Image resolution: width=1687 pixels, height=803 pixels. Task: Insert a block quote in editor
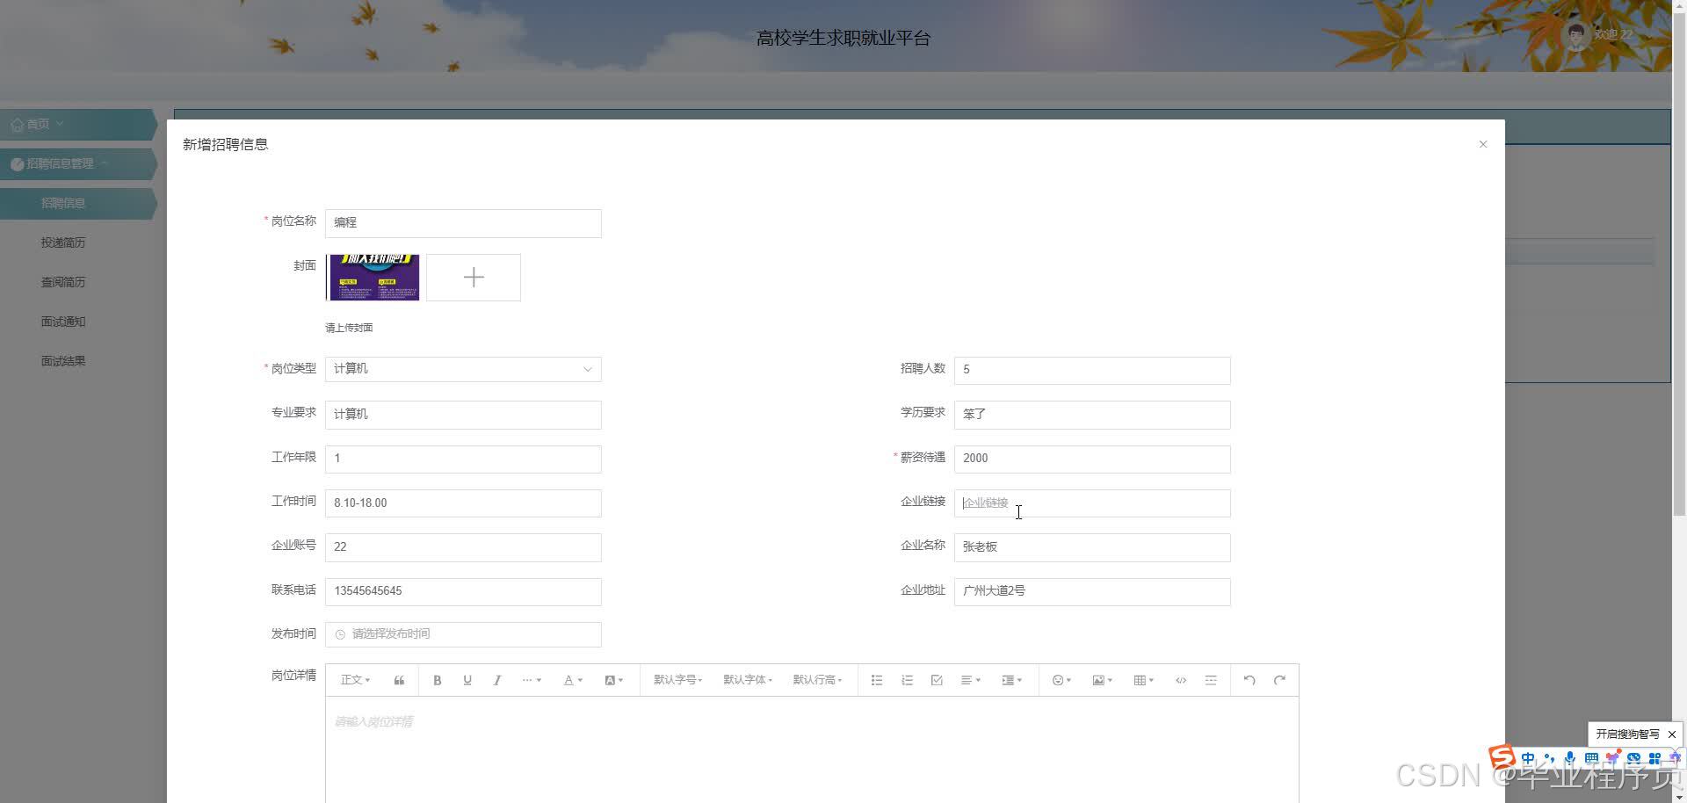[399, 680]
